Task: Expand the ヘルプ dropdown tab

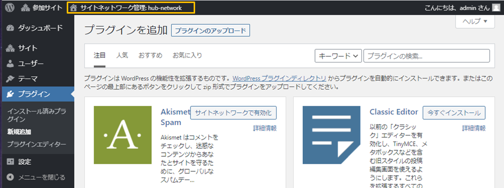Action: point(475,22)
